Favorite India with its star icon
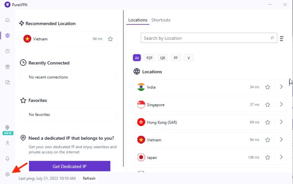The width and height of the screenshot is (293, 184). click(267, 87)
